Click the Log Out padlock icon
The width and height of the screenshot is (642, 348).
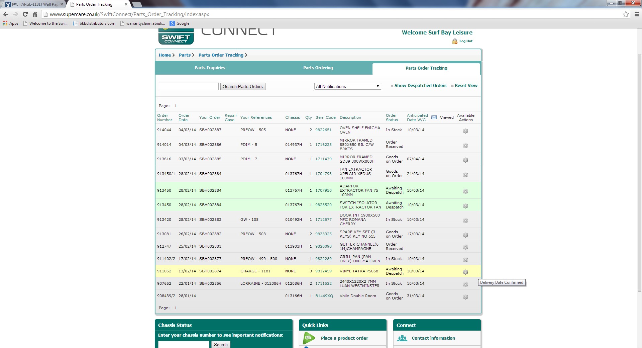(x=455, y=41)
